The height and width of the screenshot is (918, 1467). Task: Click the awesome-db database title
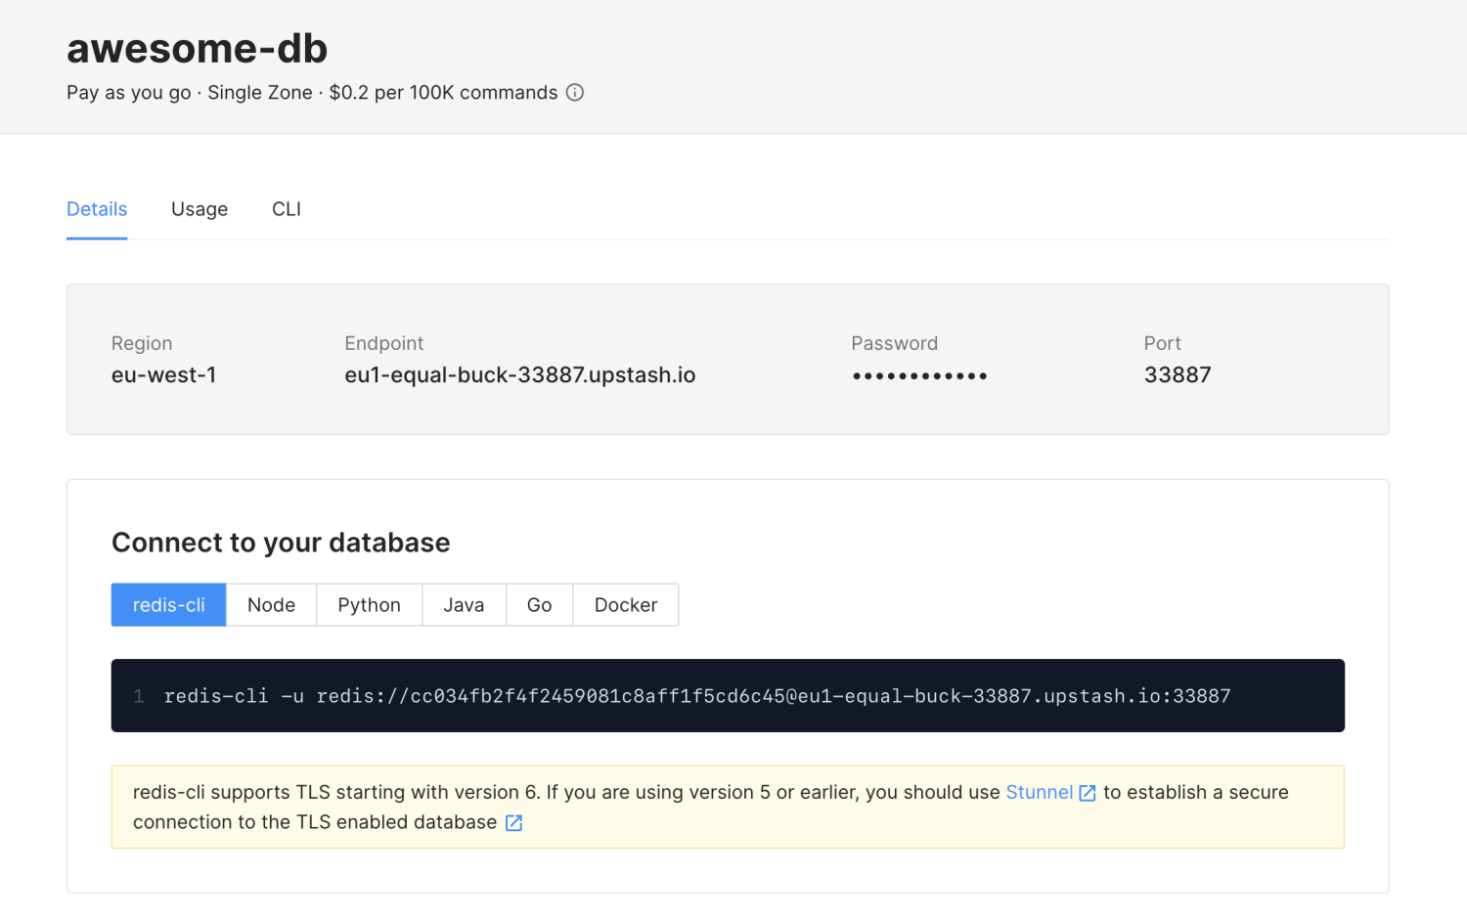click(197, 48)
